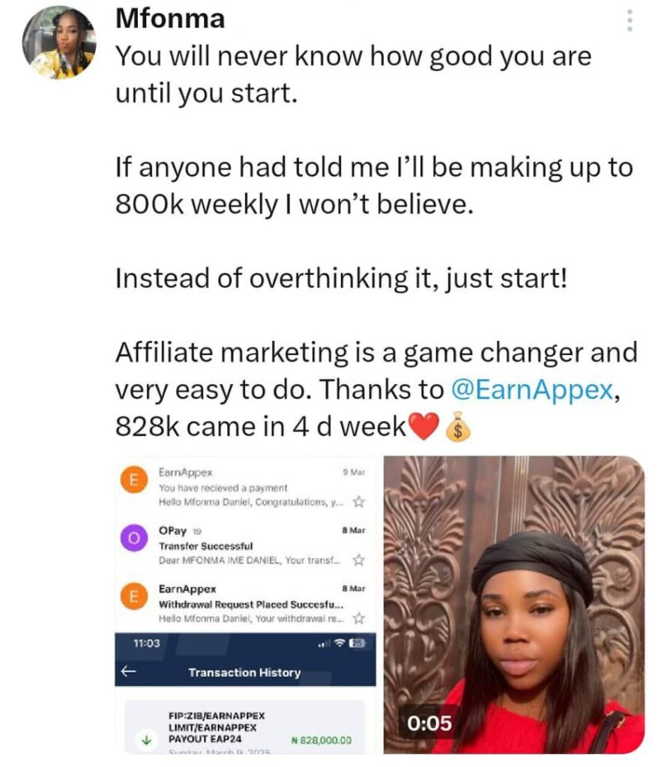Click the ₦828,000.00 transaction amount
Image resolution: width=667 pixels, height=767 pixels.
321,741
